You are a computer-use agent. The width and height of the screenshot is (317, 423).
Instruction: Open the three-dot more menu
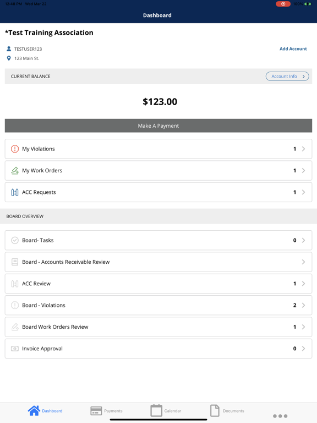pos(280,416)
